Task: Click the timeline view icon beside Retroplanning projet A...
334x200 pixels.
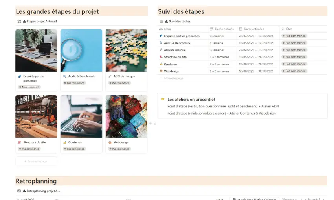Action: tap(19, 191)
